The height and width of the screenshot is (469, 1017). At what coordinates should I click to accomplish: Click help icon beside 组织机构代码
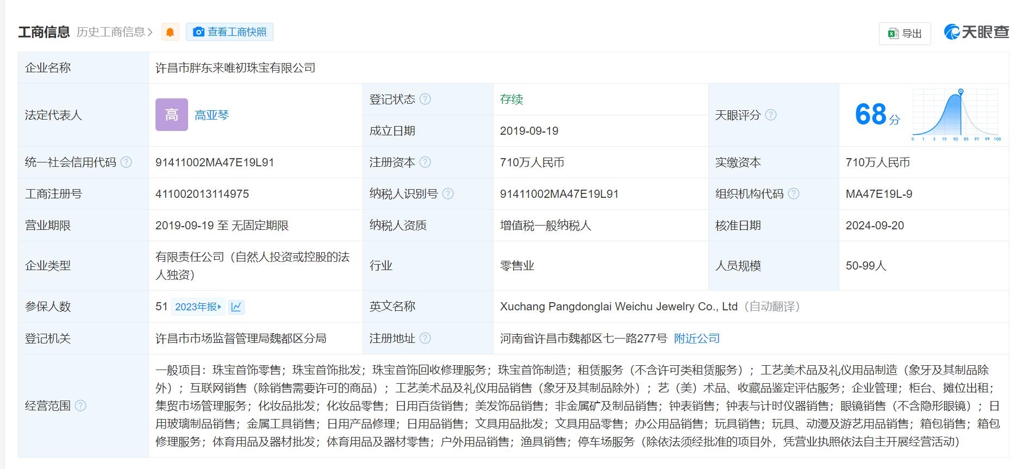click(794, 194)
